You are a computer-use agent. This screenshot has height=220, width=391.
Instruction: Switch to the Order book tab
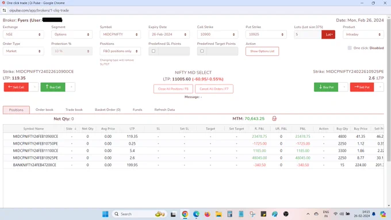44,110
